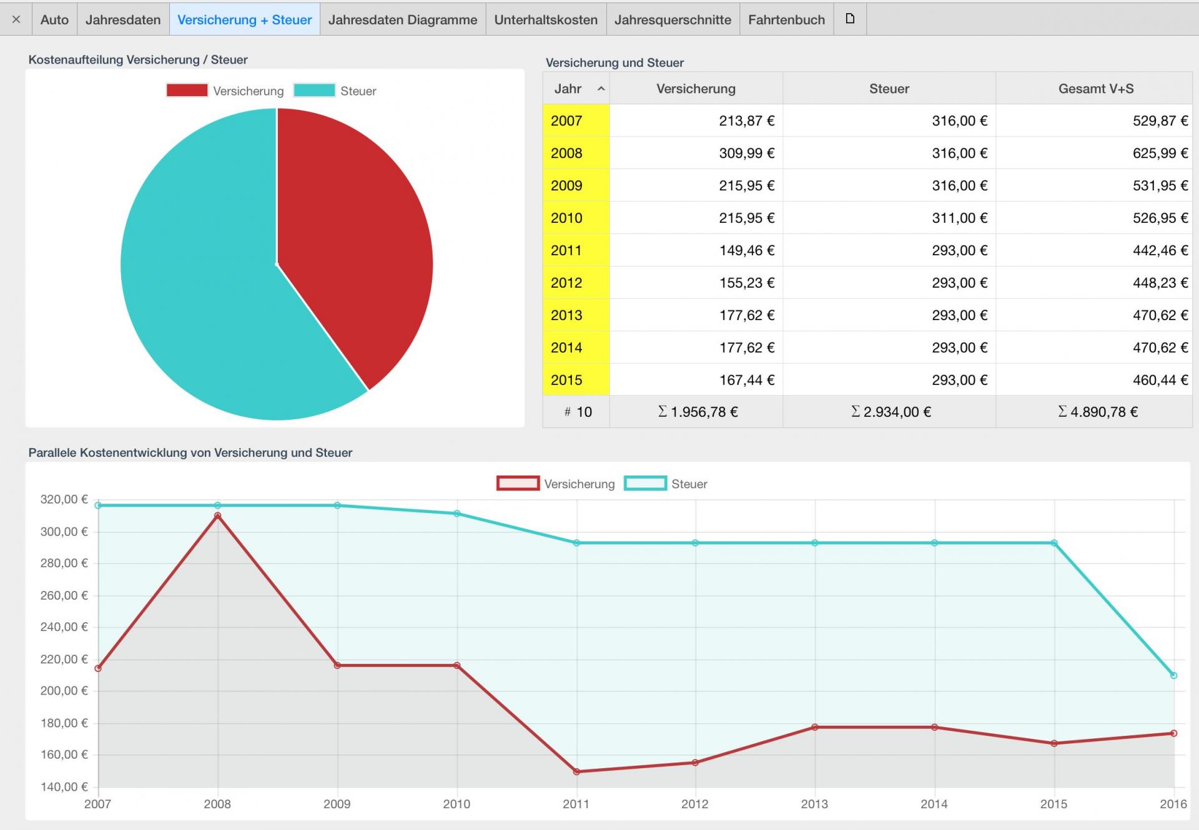Switch to the Auto tab
Viewport: 1199px width, 830px height.
coord(54,19)
